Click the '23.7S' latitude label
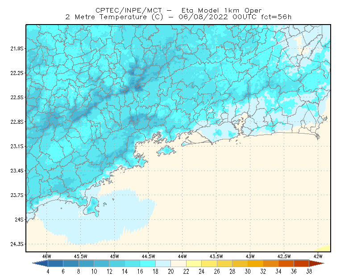357x276 pixels. pos(17,195)
